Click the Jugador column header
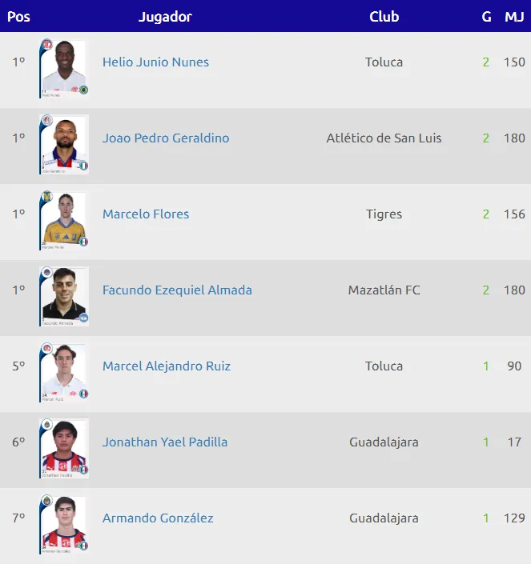 (x=165, y=17)
